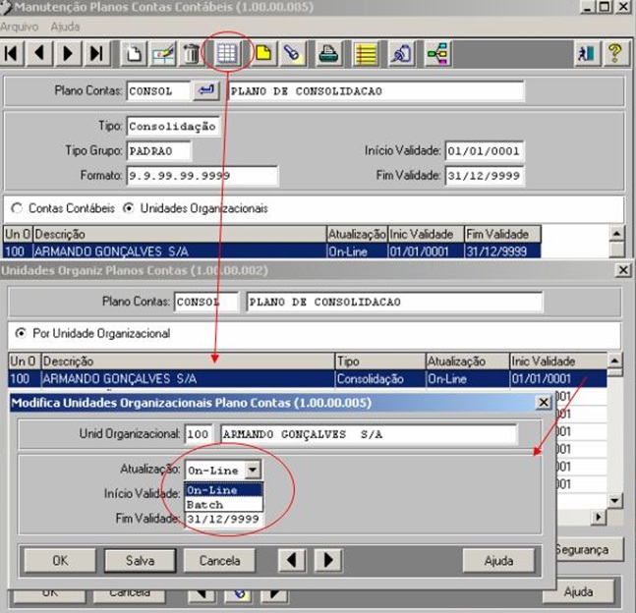Screen dimensions: 636x613
Task: Open the hierarchy tree structure icon
Action: (438, 53)
